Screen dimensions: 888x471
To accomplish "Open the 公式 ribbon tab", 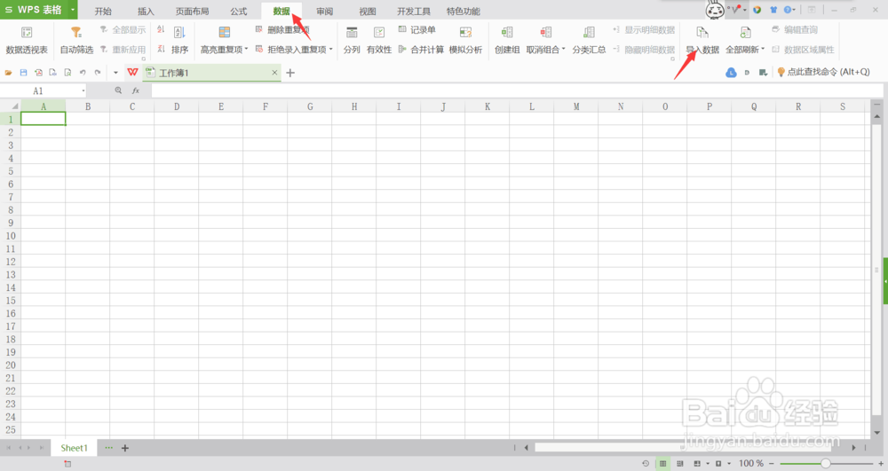I will pyautogui.click(x=238, y=12).
